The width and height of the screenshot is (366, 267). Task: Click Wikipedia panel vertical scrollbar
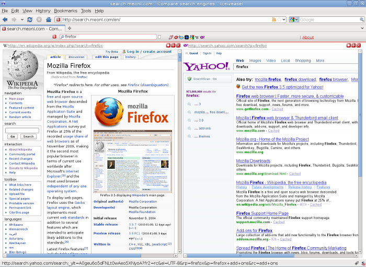tap(180, 152)
